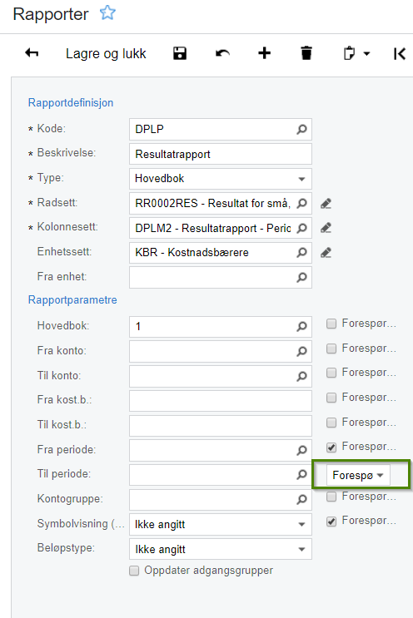
Task: Go to first record icon
Action: click(399, 53)
